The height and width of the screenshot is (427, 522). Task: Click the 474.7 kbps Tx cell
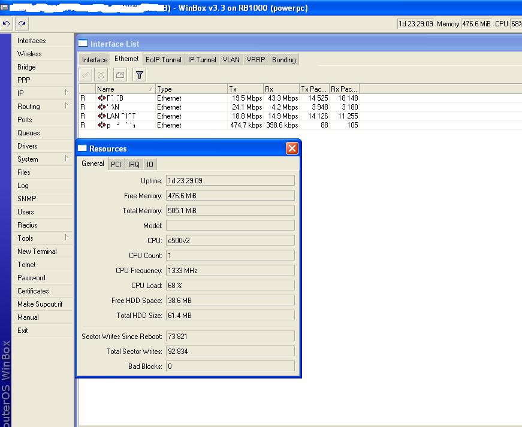coord(246,125)
